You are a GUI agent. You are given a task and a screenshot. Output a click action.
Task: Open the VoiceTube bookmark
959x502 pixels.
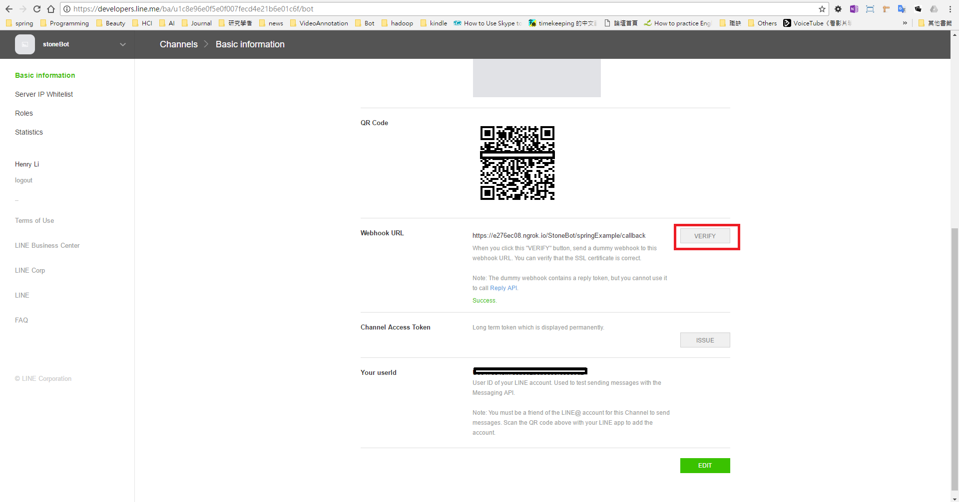click(x=818, y=23)
